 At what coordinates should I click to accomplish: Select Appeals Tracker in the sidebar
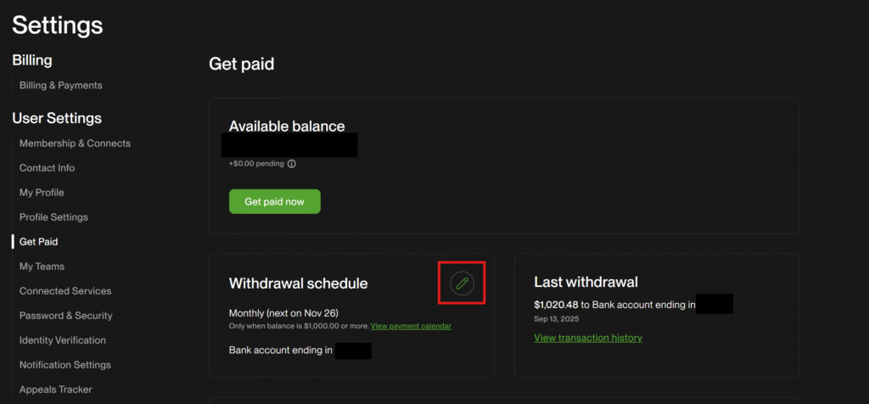tap(56, 390)
